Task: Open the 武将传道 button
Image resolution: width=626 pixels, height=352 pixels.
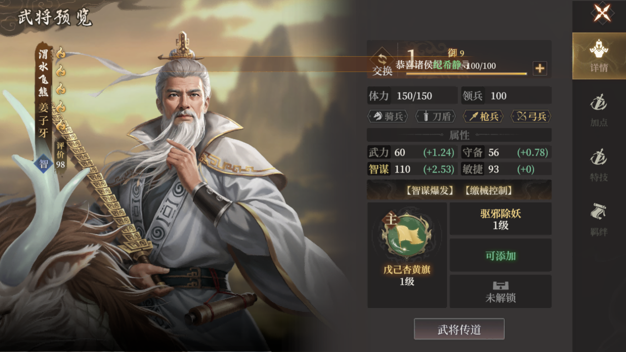Action: [x=459, y=329]
